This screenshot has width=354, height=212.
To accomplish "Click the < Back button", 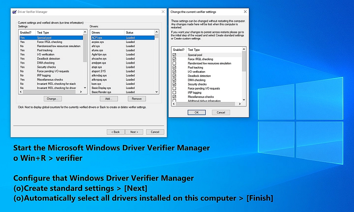I will [115, 132].
